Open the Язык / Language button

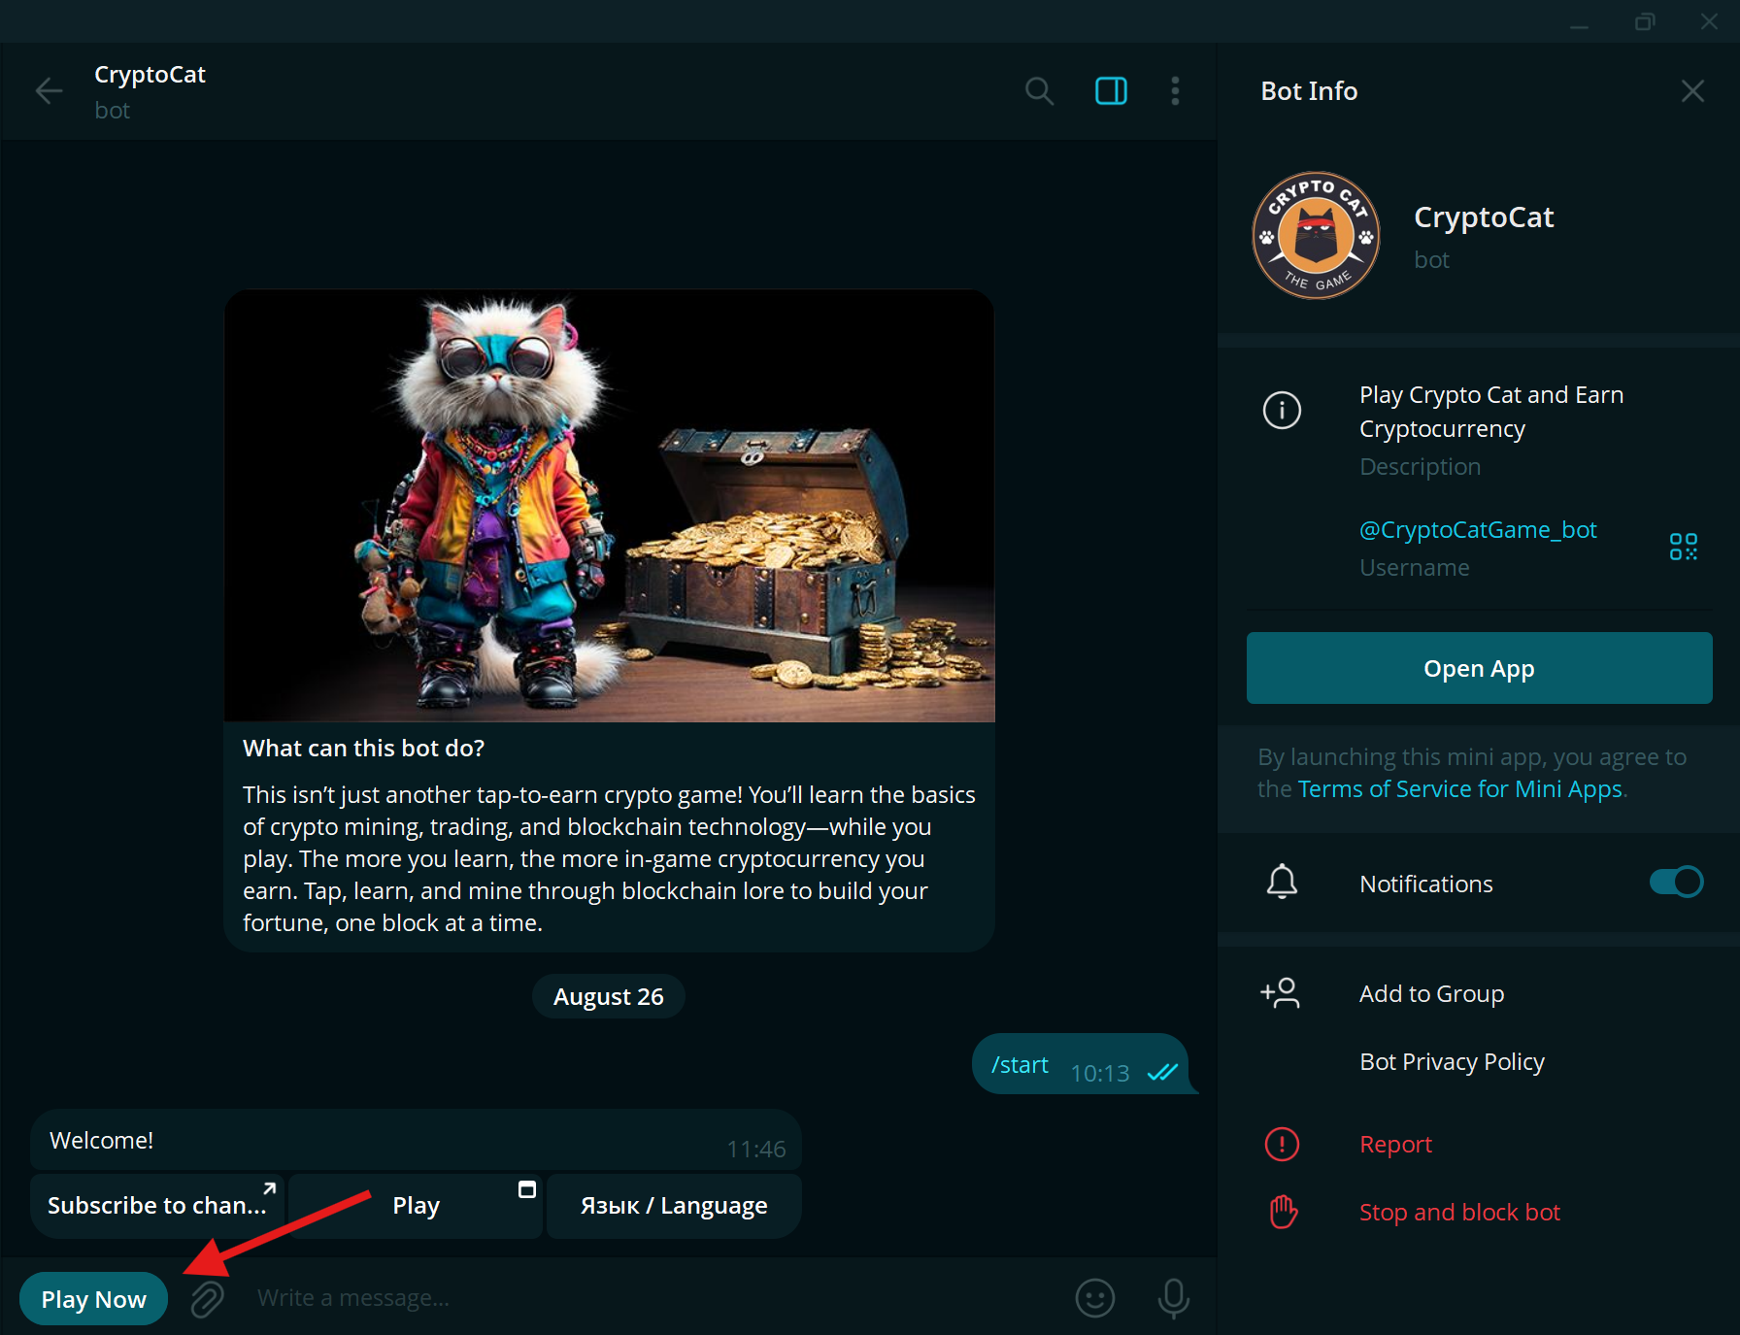674,1206
